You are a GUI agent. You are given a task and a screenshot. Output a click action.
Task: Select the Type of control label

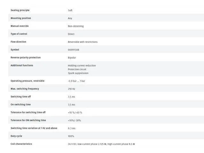pyautogui.click(x=19, y=34)
